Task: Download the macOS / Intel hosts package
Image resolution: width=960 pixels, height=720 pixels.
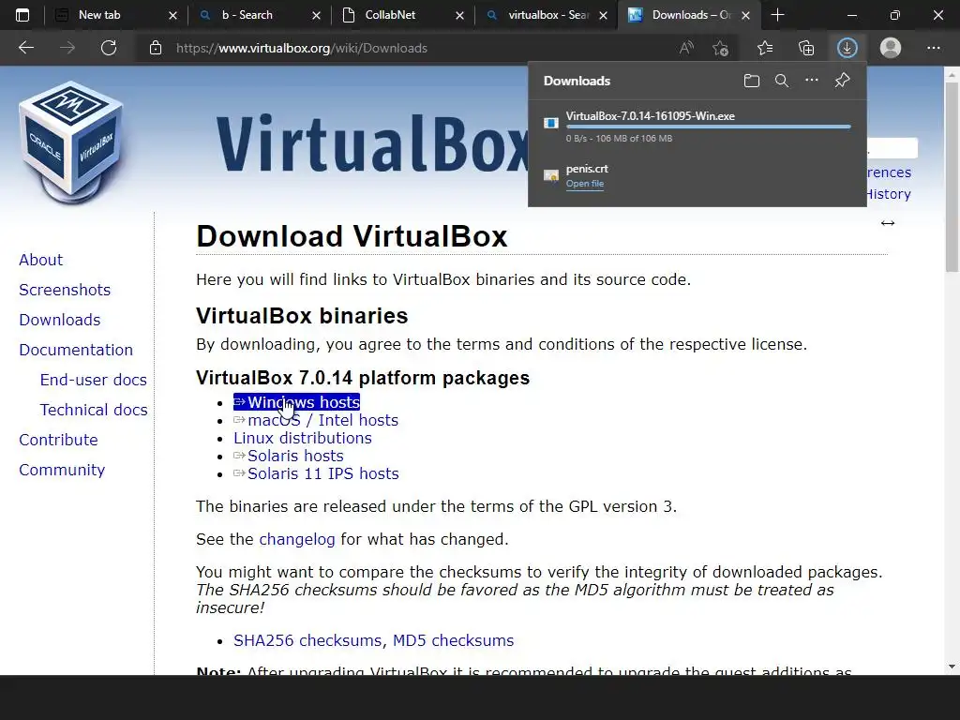Action: coord(316,420)
